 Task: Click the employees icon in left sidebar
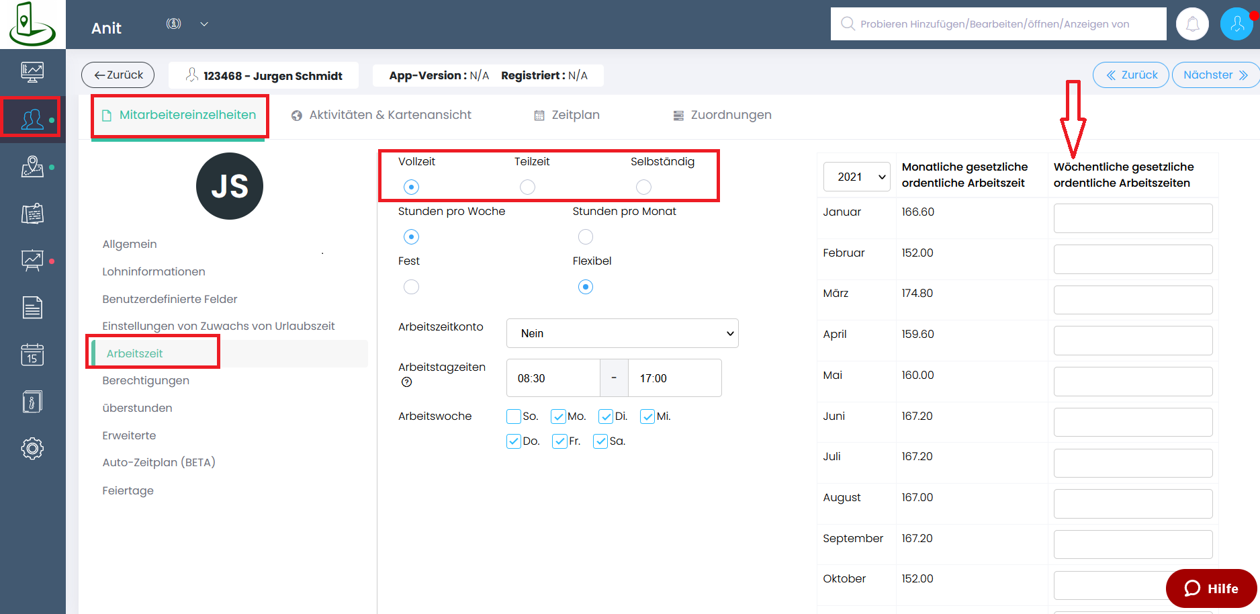pos(32,118)
